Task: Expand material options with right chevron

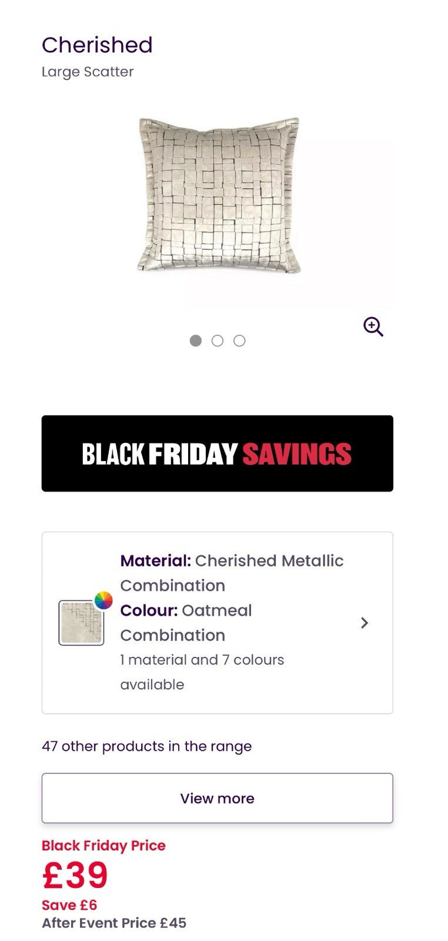Action: pos(365,623)
